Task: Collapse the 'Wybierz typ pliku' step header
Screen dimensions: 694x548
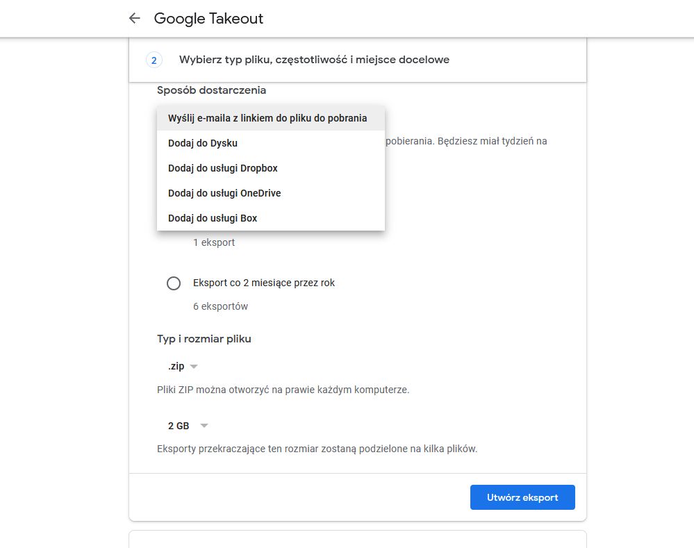Action: [314, 60]
